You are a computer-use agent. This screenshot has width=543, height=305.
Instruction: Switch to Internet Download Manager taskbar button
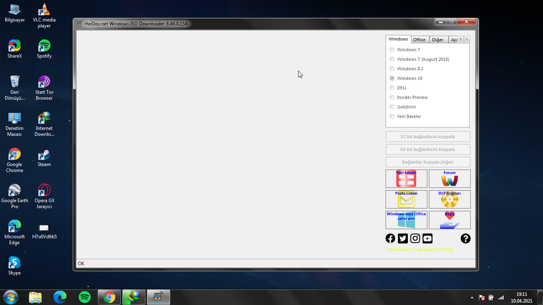pos(134,297)
